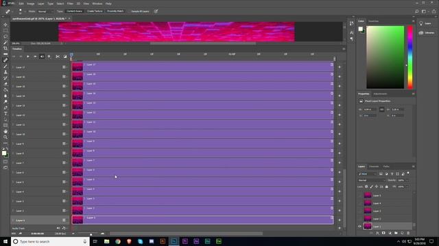This screenshot has height=246, width=439.
Task: Expand Layer 10 track in timeline
Action: [13, 134]
